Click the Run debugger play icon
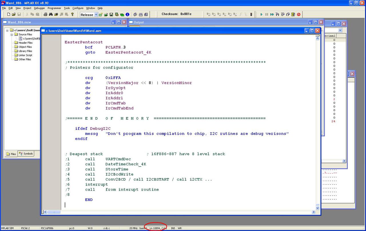The image size is (366, 231). point(261,14)
